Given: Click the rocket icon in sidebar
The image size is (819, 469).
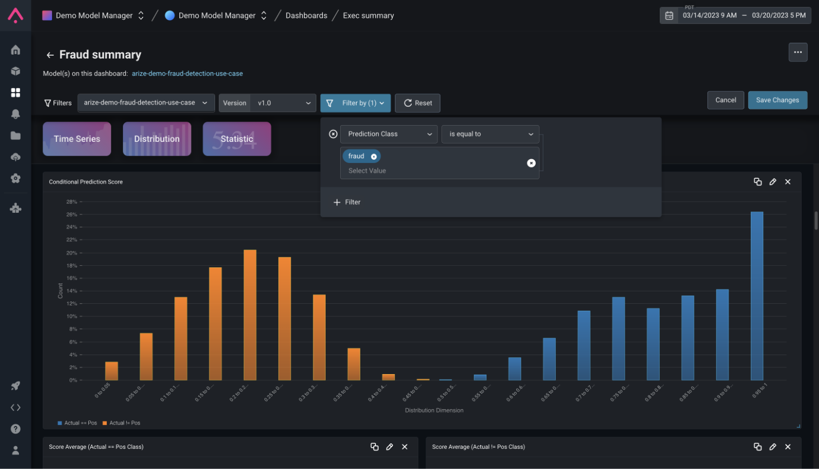Looking at the screenshot, I should 16,386.
